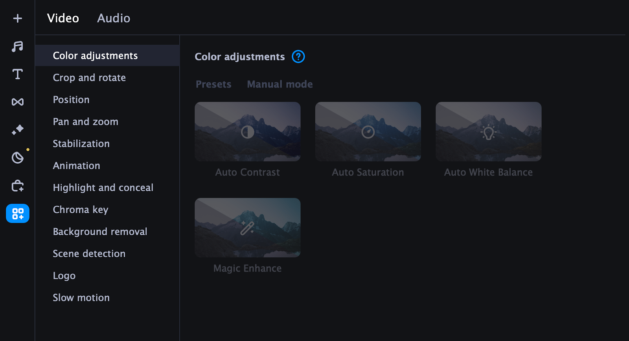Open the Manual mode tab
The width and height of the screenshot is (629, 341).
(280, 84)
